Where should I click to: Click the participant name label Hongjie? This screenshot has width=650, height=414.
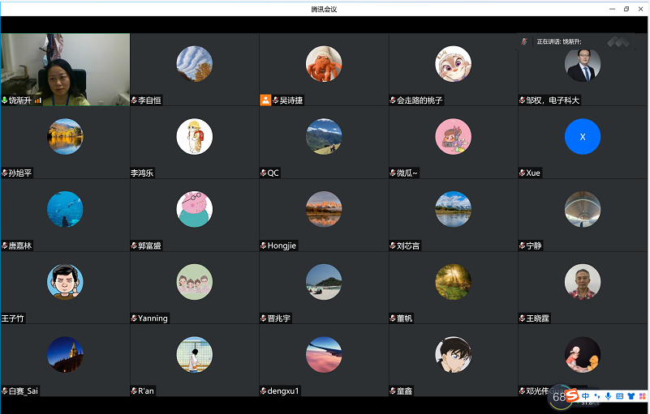[x=282, y=245]
